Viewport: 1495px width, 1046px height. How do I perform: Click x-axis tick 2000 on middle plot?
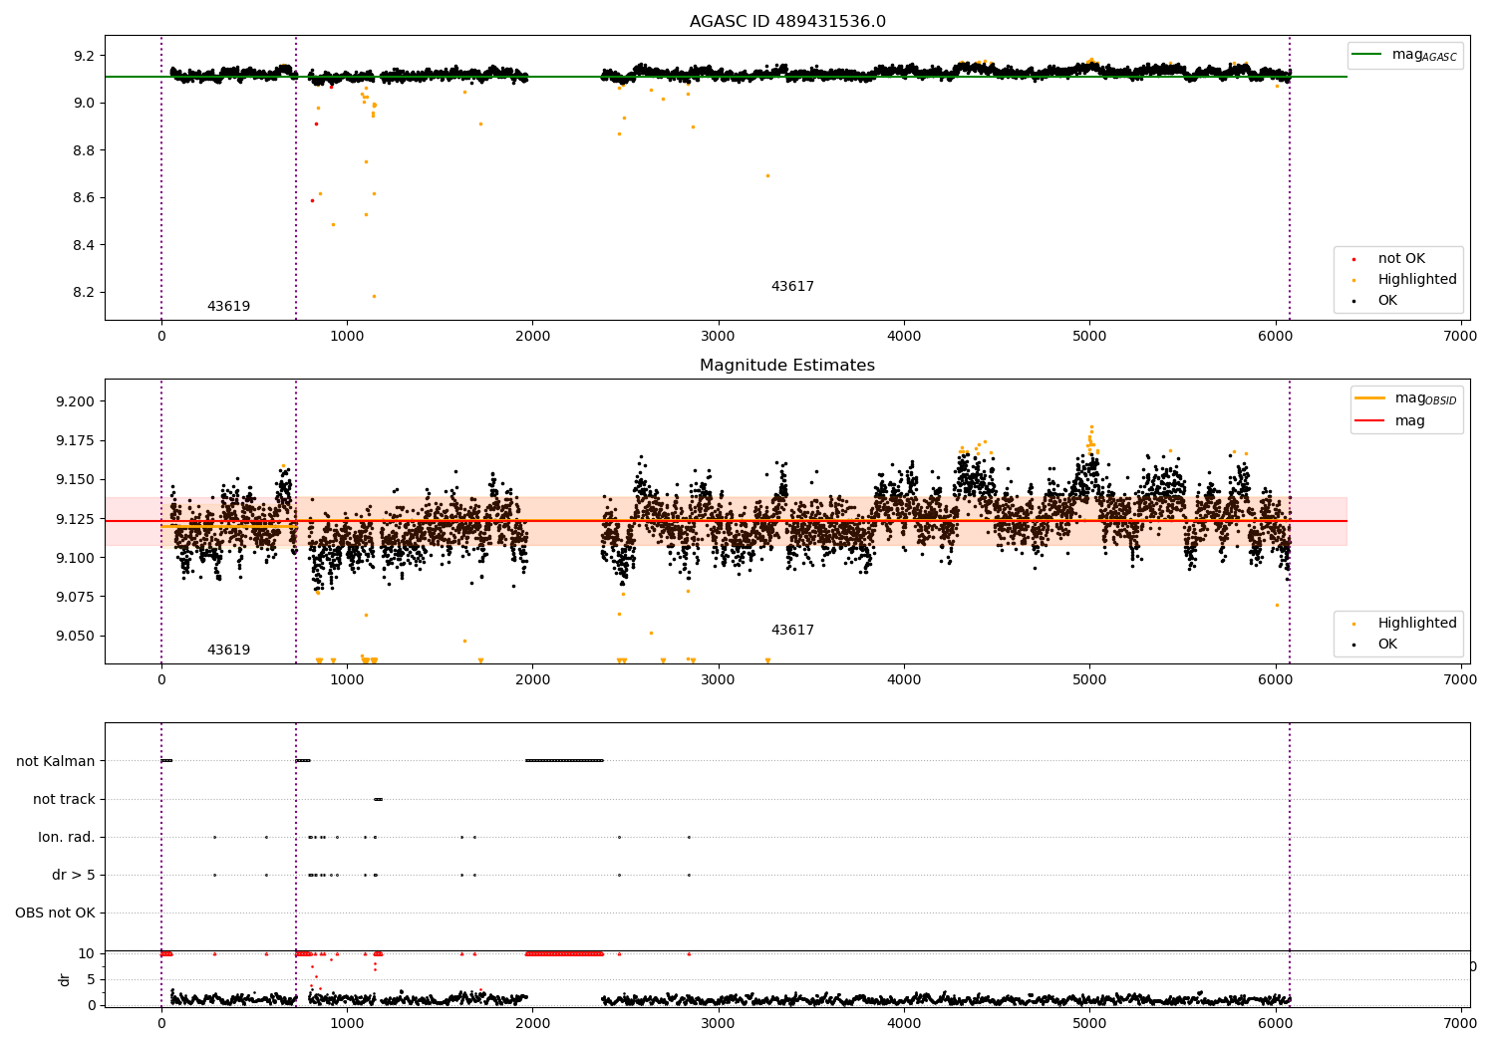[x=532, y=680]
